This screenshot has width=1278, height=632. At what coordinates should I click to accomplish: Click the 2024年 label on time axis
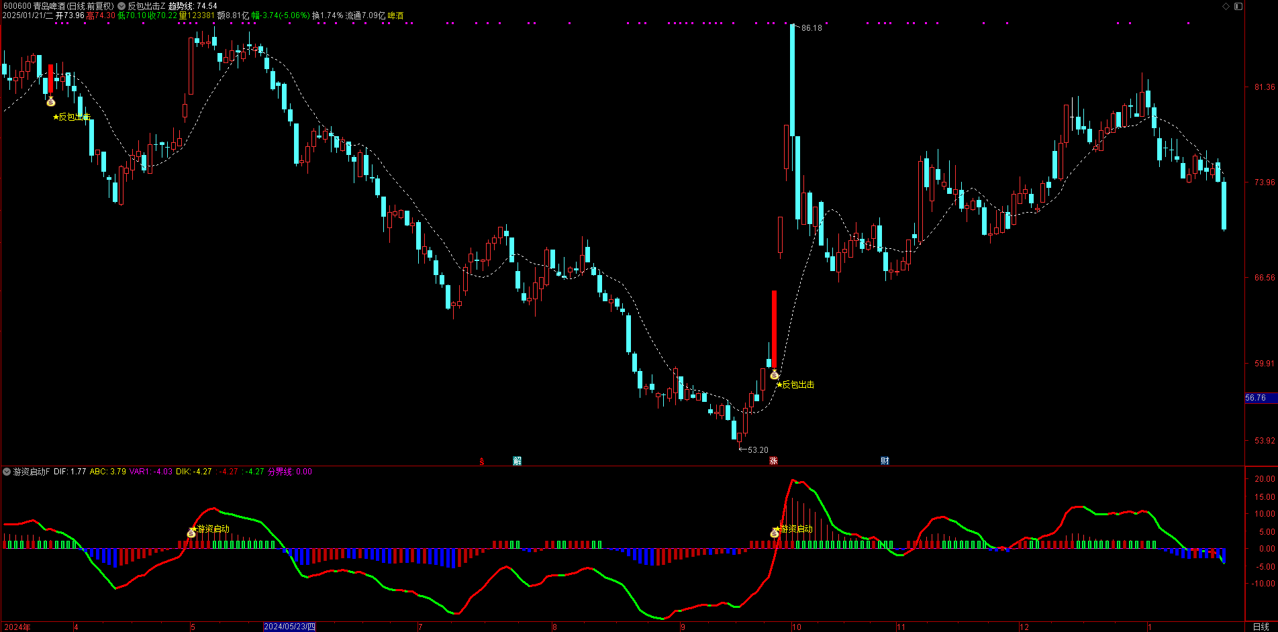17,627
